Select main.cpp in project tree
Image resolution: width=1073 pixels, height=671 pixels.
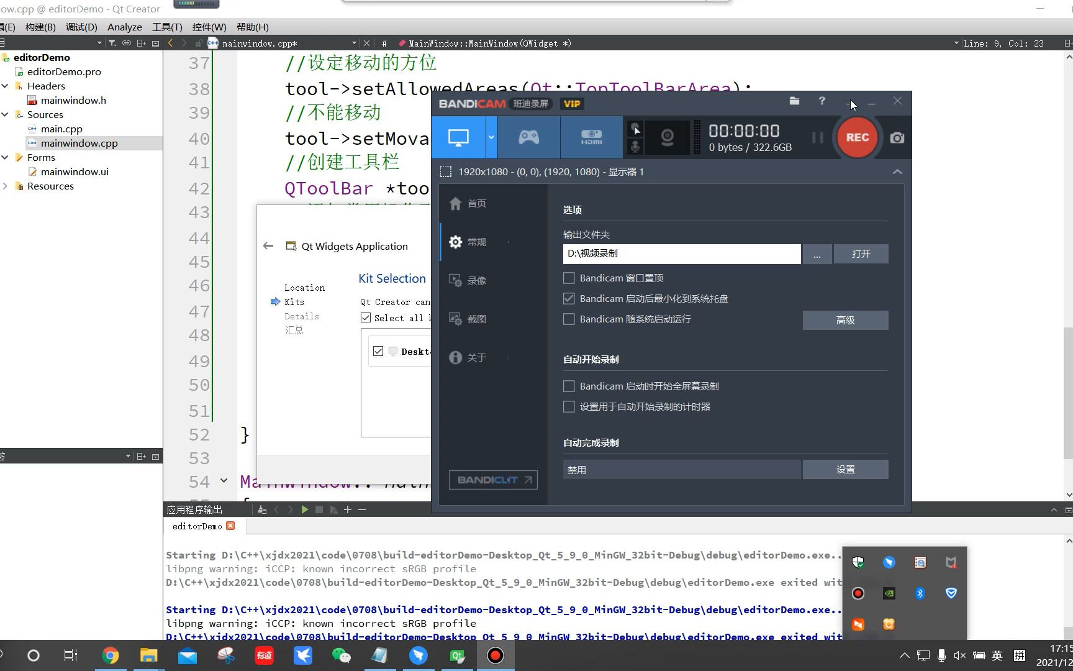(61, 129)
